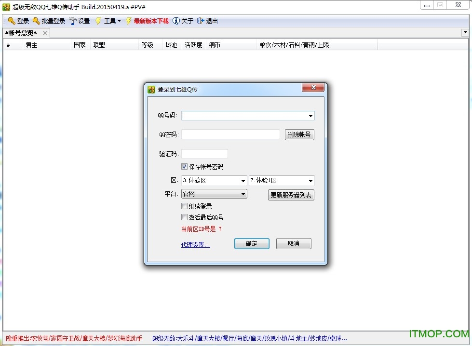
Task: Toggle 保存帐号密码 checkbox
Action: pos(185,166)
